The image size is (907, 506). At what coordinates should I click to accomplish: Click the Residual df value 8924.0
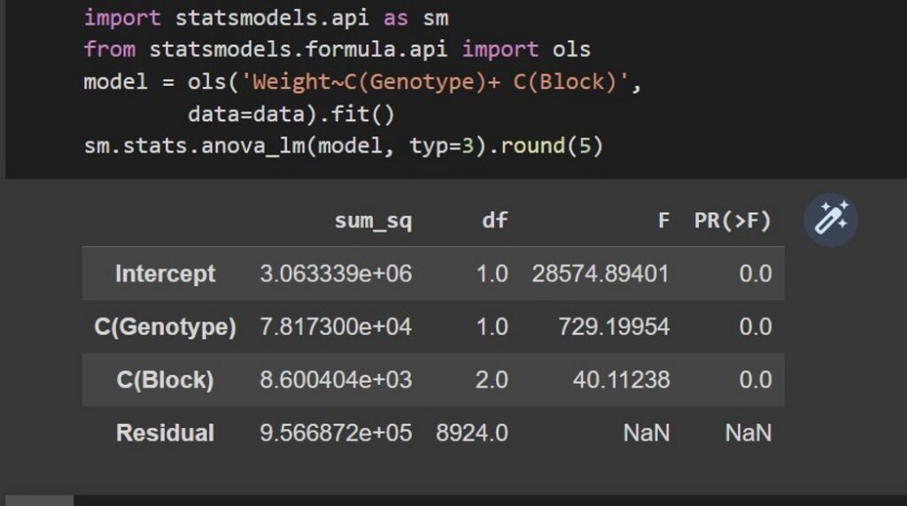(472, 433)
